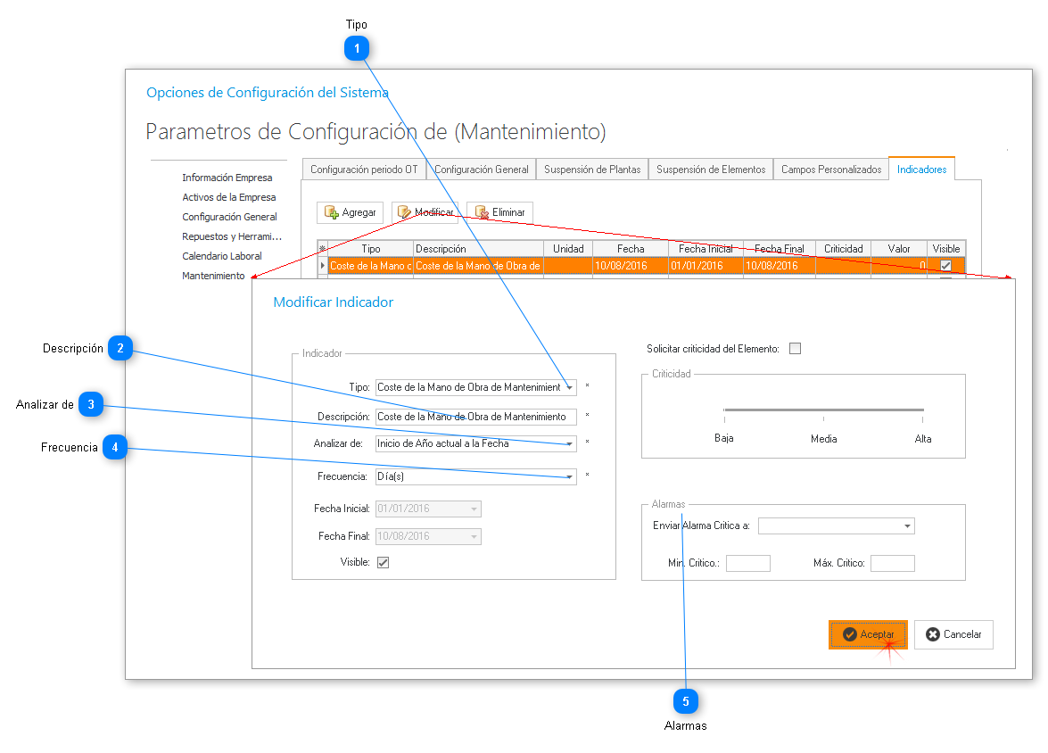The width and height of the screenshot is (1048, 753).
Task: Expand the Analizar de dropdown
Action: point(569,443)
